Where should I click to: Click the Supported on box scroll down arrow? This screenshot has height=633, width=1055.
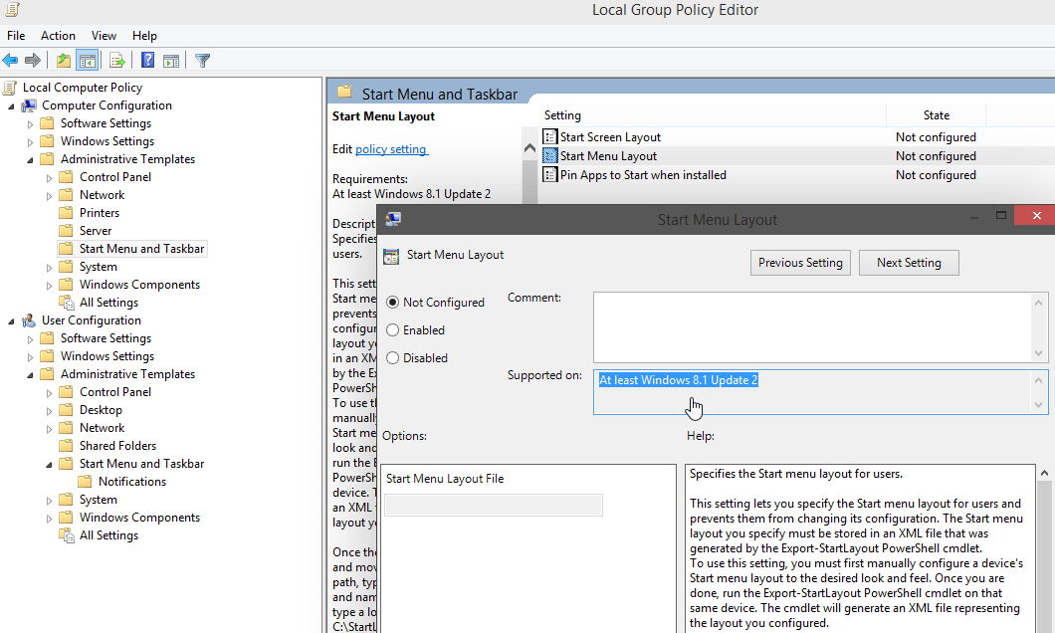coord(1038,404)
